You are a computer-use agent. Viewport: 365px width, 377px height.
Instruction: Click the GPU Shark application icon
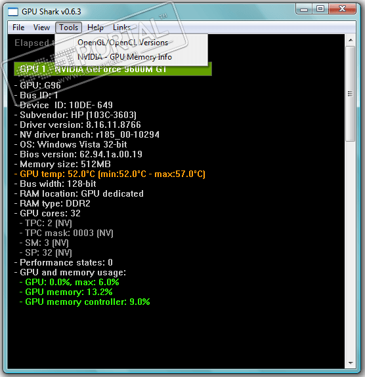[x=13, y=12]
